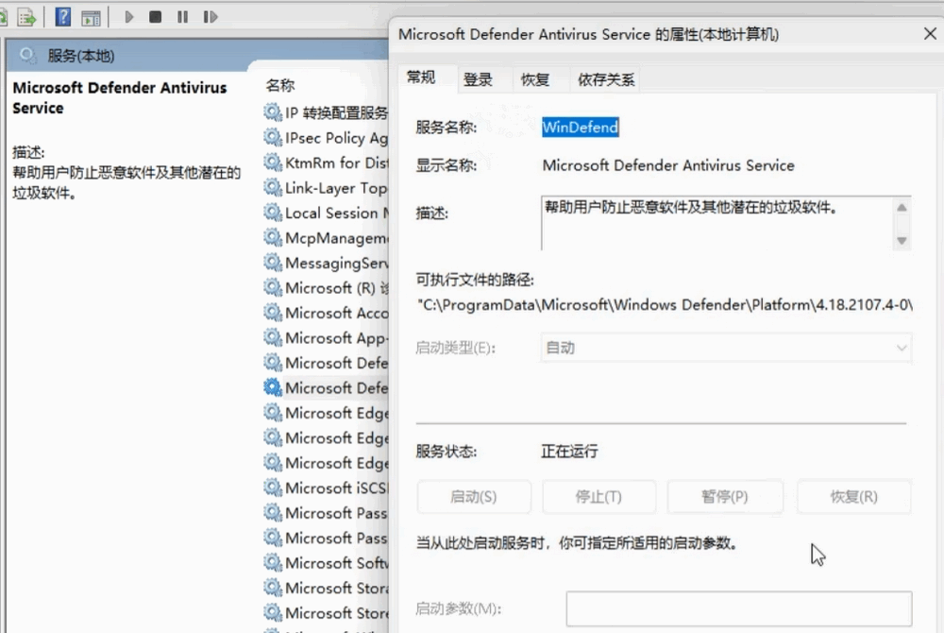Click gear icon for IPsec Policy Agent
The width and height of the screenshot is (944, 633).
tap(273, 137)
